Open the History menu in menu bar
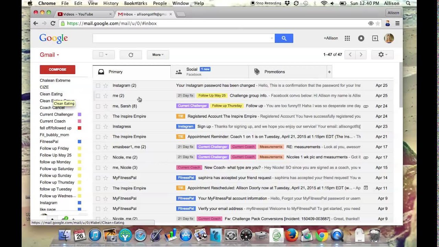Viewport: 439px width, 247px height. pos(111,3)
